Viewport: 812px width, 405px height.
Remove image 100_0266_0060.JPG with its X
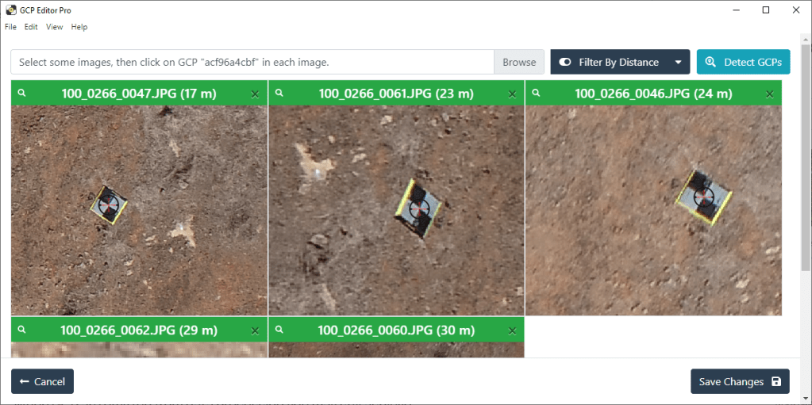point(512,330)
